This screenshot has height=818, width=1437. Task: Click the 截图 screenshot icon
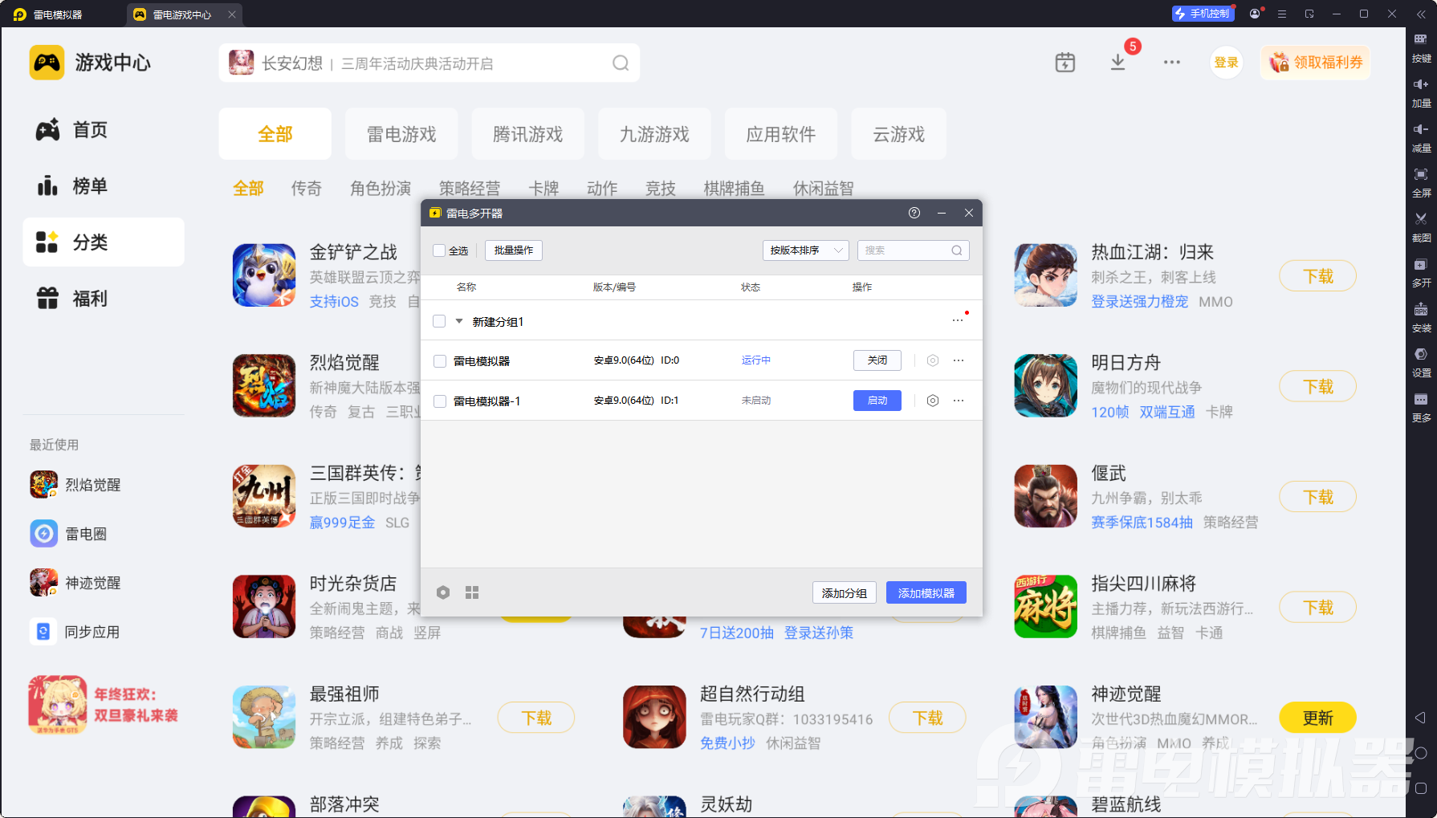(x=1421, y=228)
